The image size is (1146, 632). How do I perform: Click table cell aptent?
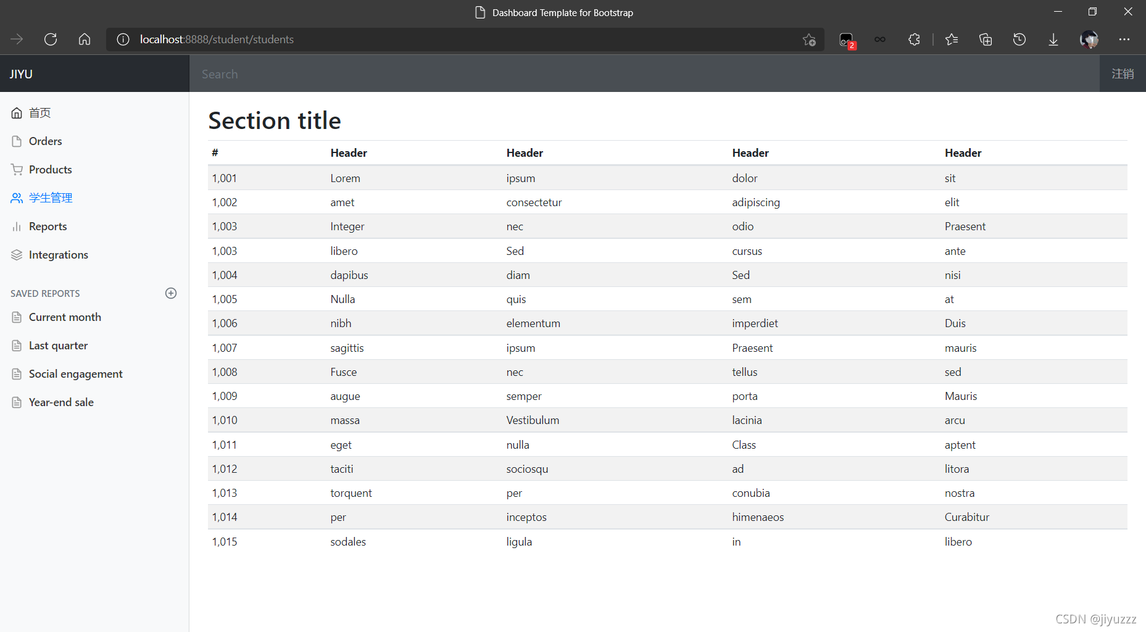click(x=960, y=445)
